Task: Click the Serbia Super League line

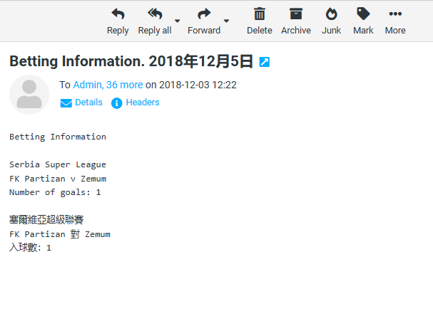Action: point(57,164)
